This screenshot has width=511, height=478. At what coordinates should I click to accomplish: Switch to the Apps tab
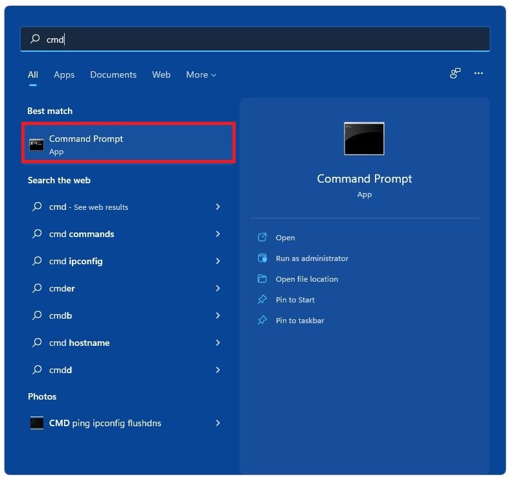coord(64,75)
